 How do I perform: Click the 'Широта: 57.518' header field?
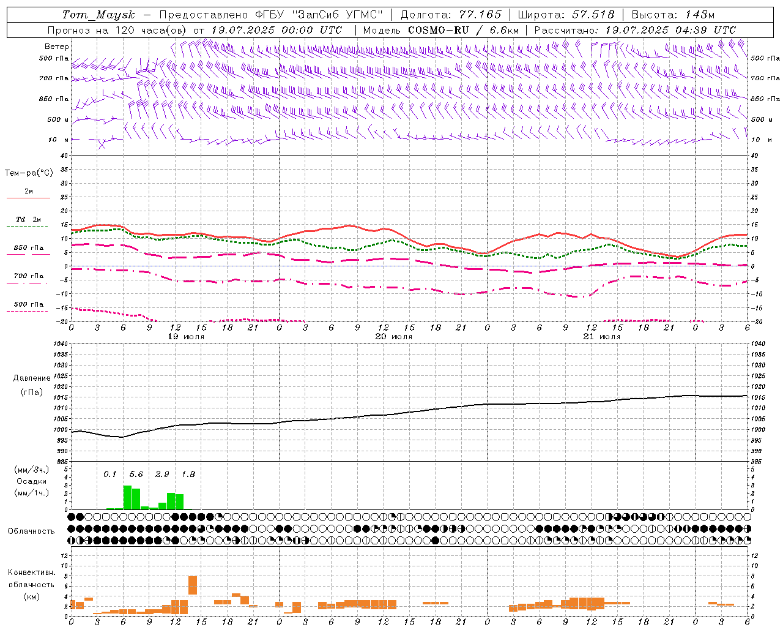pos(566,15)
